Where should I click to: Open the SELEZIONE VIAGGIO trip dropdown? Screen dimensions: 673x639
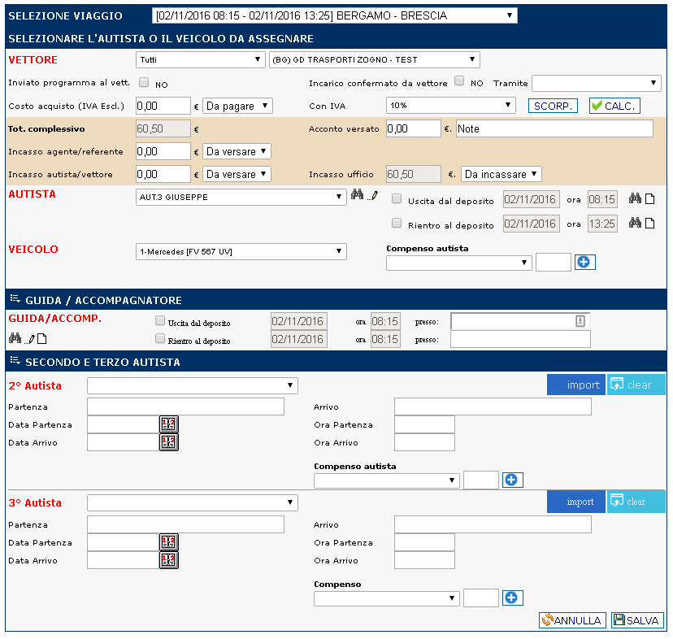click(x=334, y=15)
